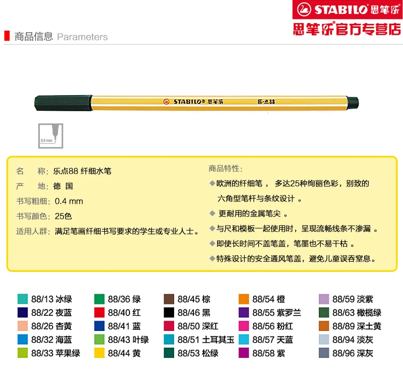
Task: Click the origin value 德 国
Action: (63, 186)
